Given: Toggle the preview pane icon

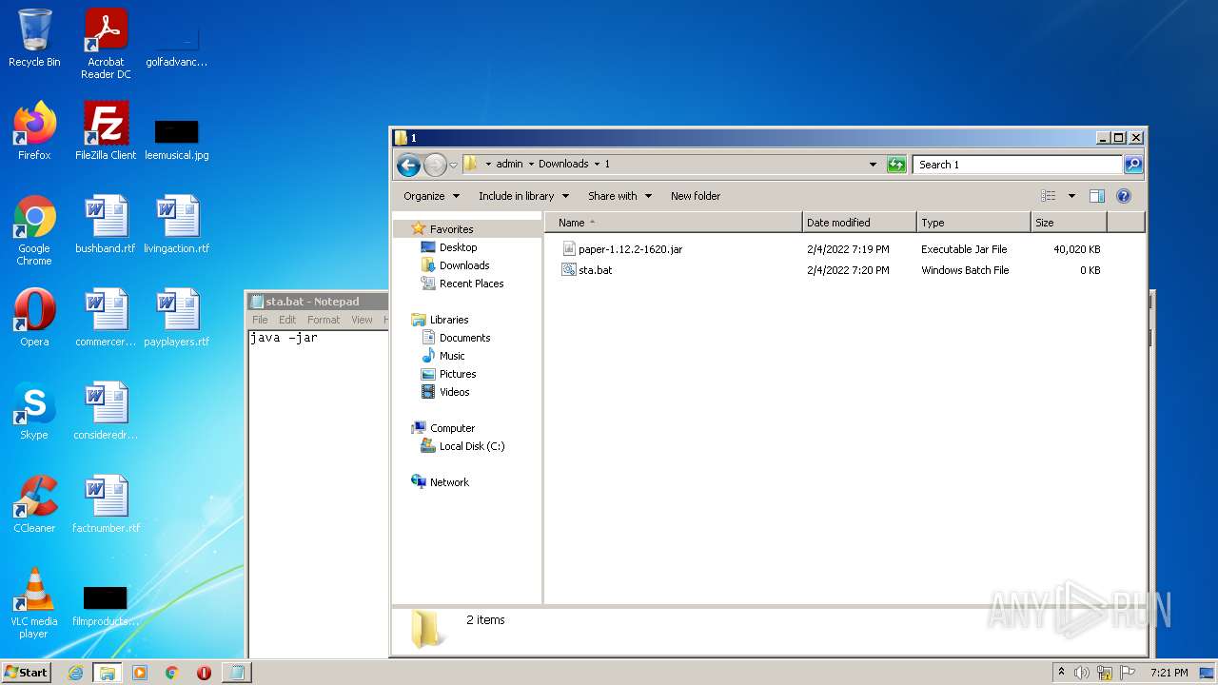Looking at the screenshot, I should (x=1097, y=196).
